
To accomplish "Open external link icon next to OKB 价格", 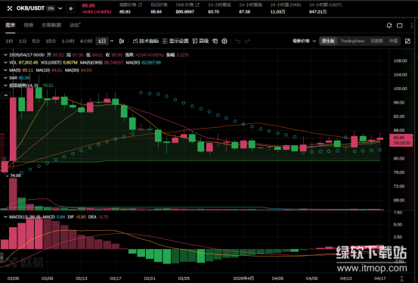I will tap(197, 5).
